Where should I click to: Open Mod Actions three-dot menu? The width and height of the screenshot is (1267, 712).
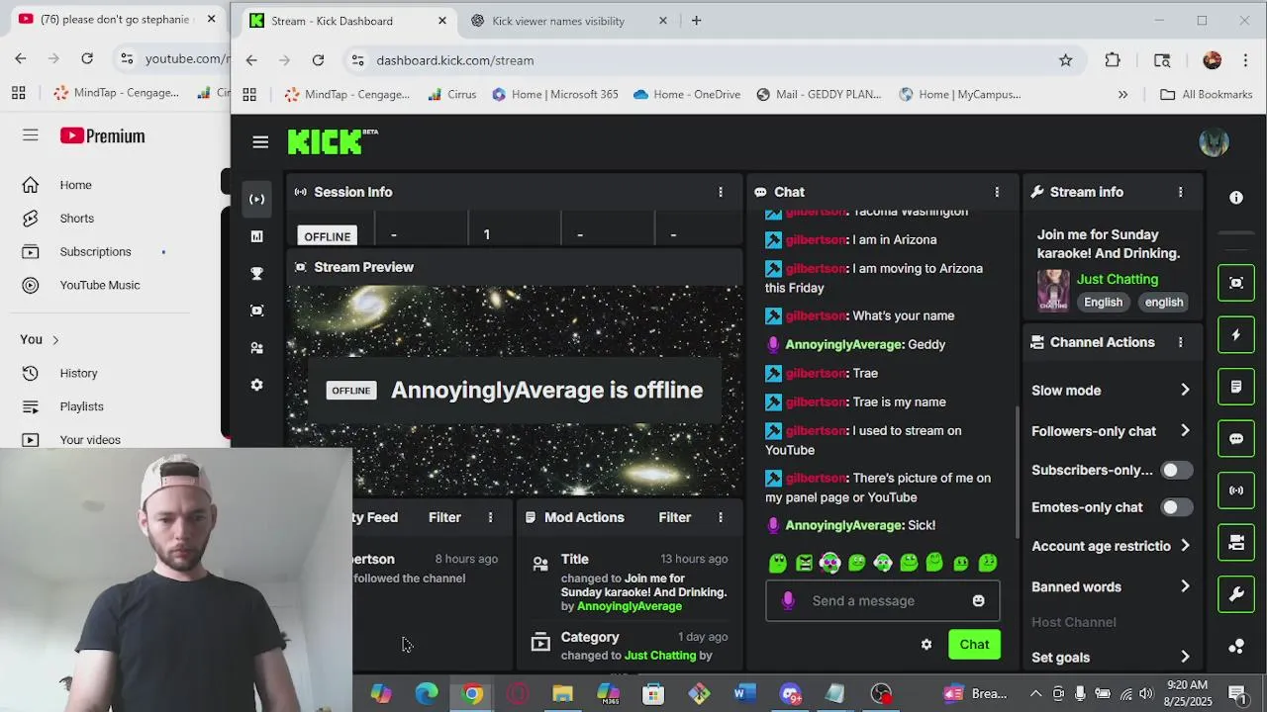[721, 517]
